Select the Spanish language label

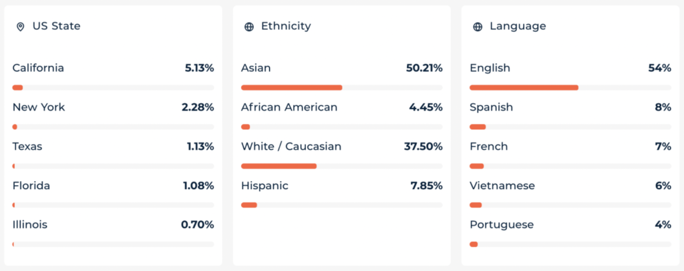[x=491, y=107]
